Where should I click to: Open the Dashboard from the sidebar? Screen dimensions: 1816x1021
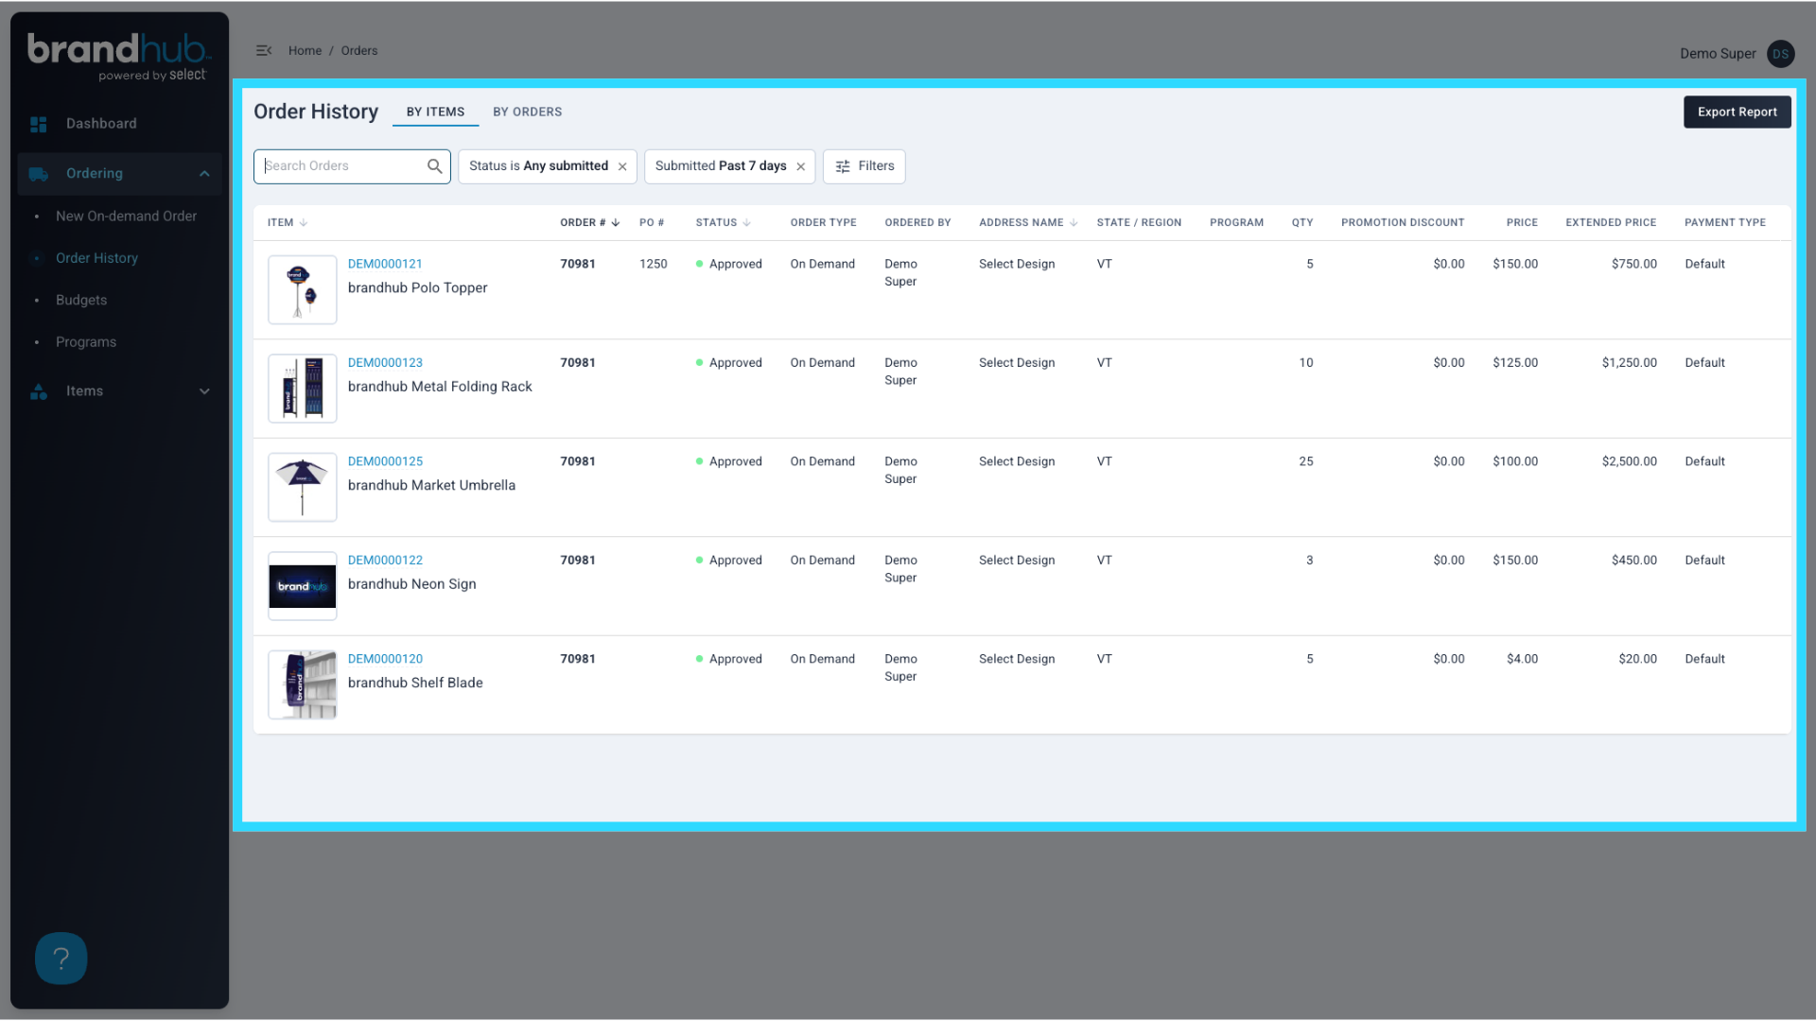click(x=100, y=123)
